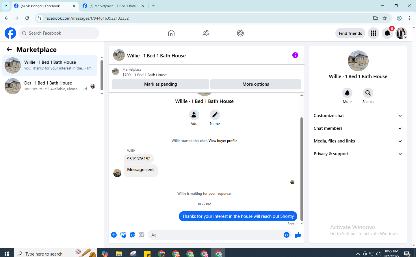Click the More options button
The image size is (416, 257).
(256, 84)
